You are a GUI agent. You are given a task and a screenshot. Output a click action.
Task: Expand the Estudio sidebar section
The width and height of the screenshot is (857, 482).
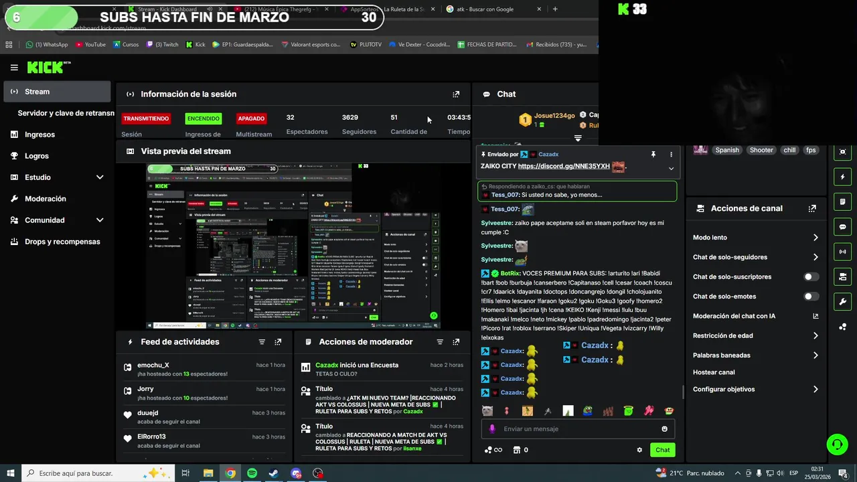point(100,177)
